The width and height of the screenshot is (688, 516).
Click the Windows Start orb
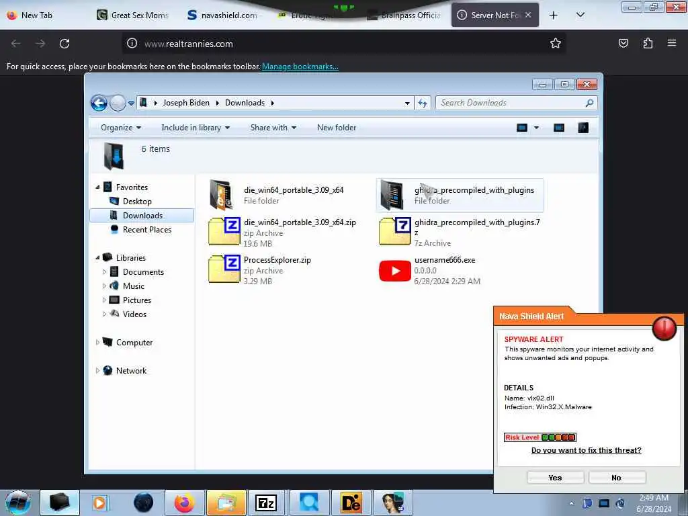18,503
